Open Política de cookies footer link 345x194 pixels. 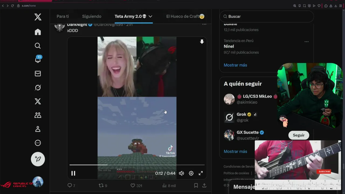(x=236, y=173)
